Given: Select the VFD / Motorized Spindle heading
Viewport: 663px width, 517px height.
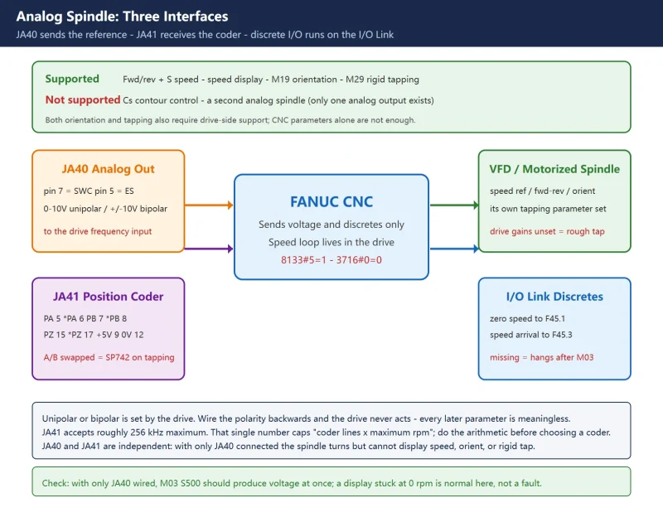Looking at the screenshot, I should tap(554, 169).
